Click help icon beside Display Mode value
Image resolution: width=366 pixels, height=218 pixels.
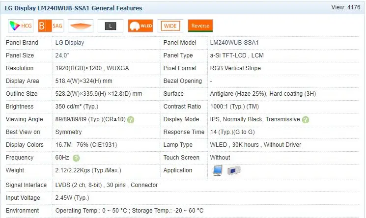tap(306, 120)
